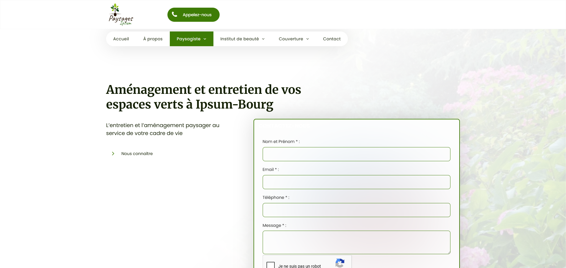Click inside the Message text area
Image resolution: width=566 pixels, height=268 pixels.
356,242
